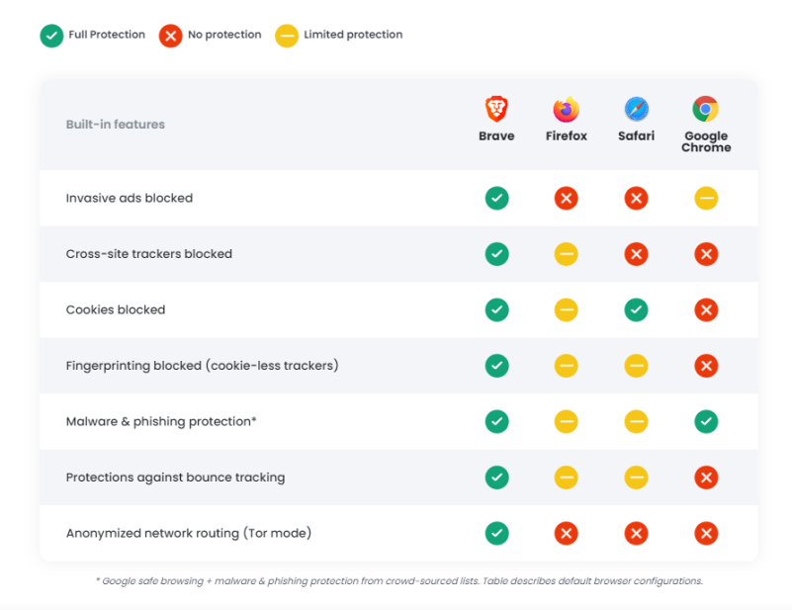Screen dimensions: 792x610
Task: Click the 'Invasive ads blocked' row label
Action: click(130, 198)
